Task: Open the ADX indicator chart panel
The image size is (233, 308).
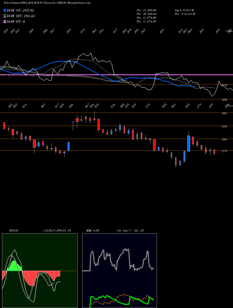Action: click(119, 271)
